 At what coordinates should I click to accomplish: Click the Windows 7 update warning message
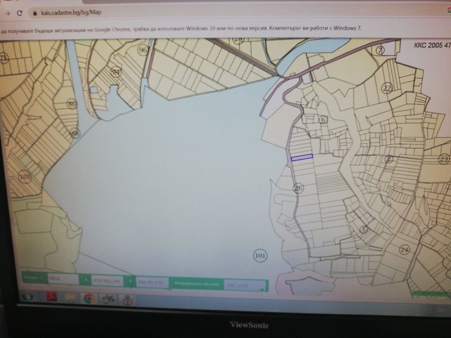click(x=181, y=29)
